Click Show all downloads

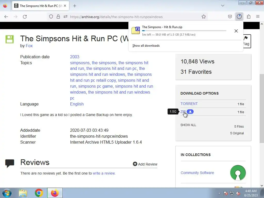pyautogui.click(x=146, y=46)
